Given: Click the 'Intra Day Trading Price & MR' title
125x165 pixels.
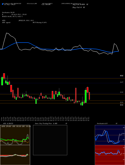Looking at the screenshot, I should 46,123.
